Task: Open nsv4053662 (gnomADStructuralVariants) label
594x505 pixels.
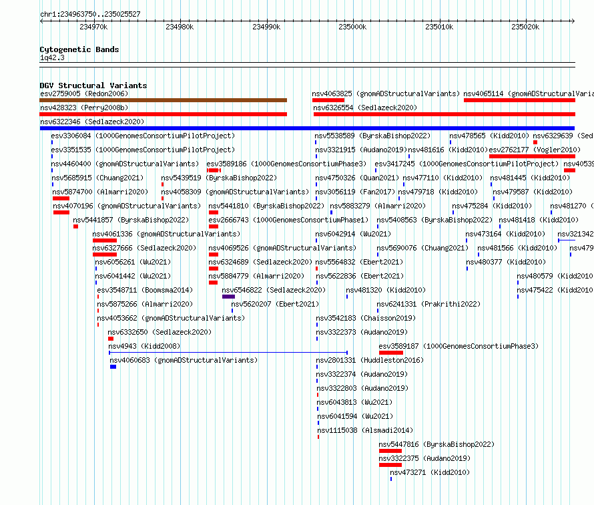Action: 171,318
